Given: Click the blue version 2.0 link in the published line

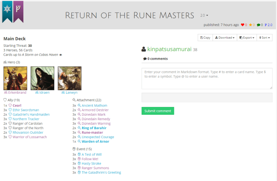Looking at the screenshot, I should (x=268, y=25).
